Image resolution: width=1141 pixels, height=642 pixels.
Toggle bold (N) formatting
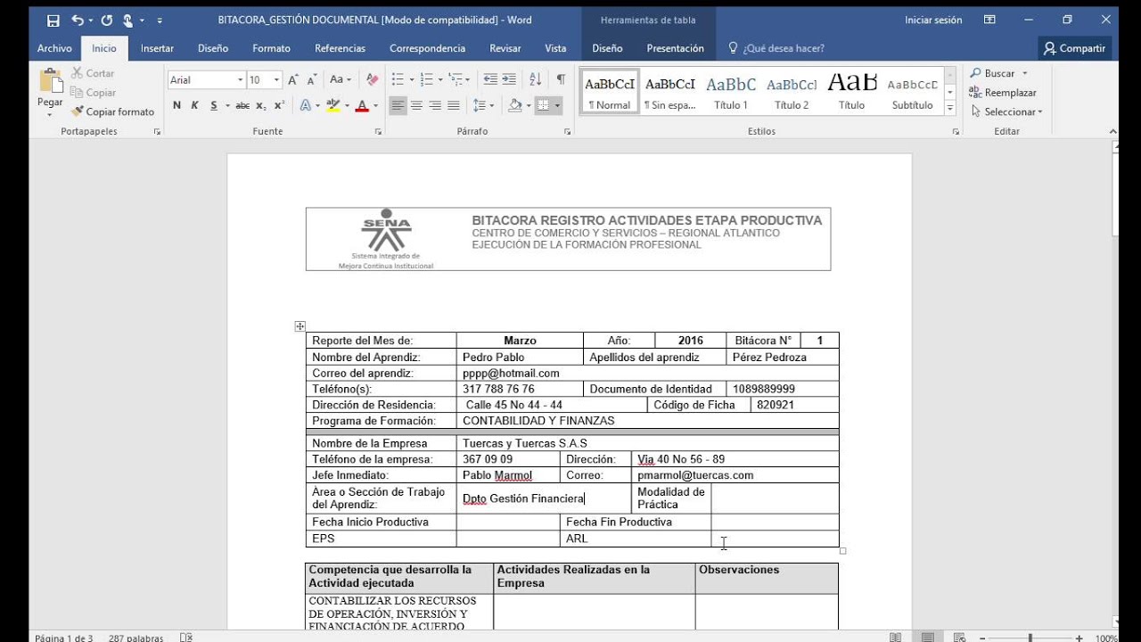176,105
